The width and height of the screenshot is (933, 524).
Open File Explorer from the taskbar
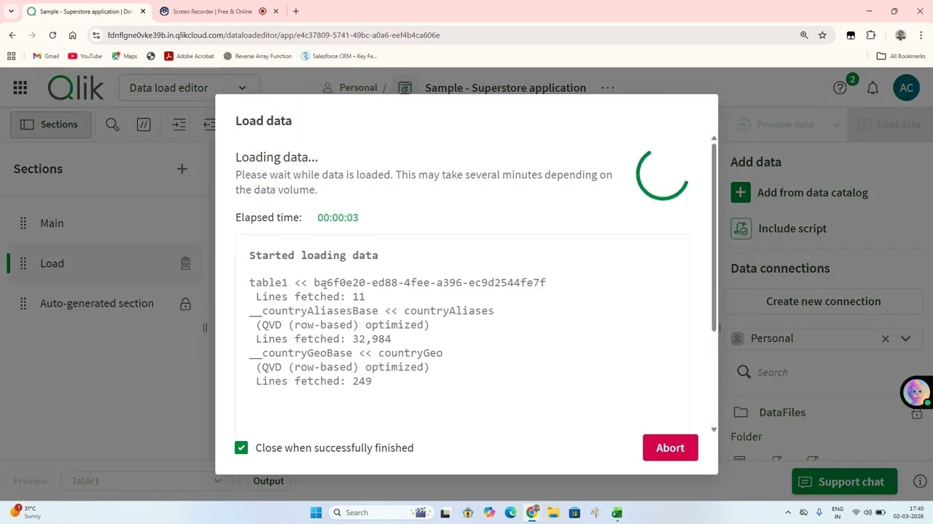point(553,512)
